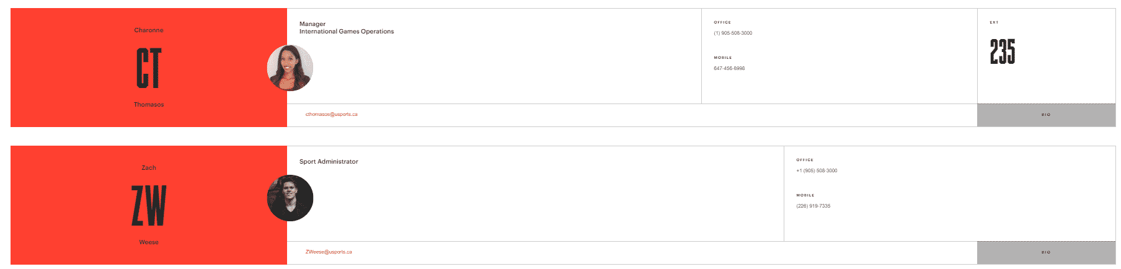Click the extension number 235

coord(1003,51)
